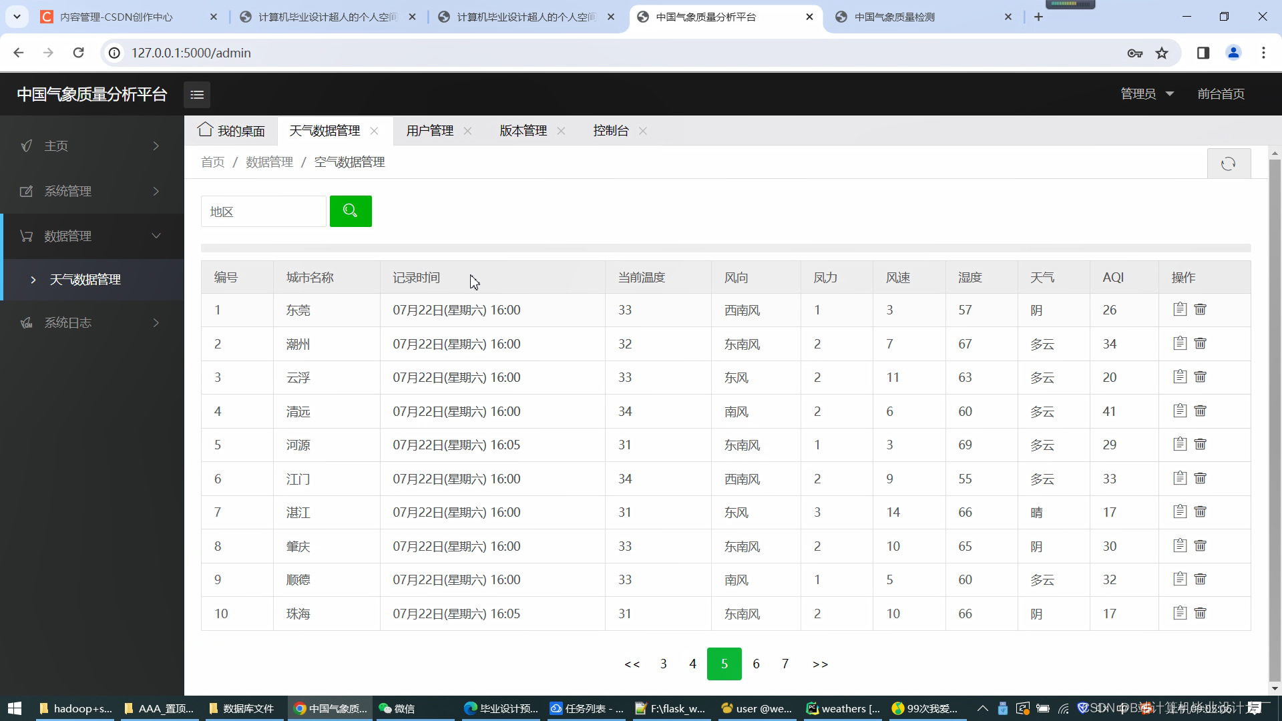This screenshot has height=721, width=1282.
Task: Click the delete icon for row 7 湛江
Action: click(x=1199, y=511)
